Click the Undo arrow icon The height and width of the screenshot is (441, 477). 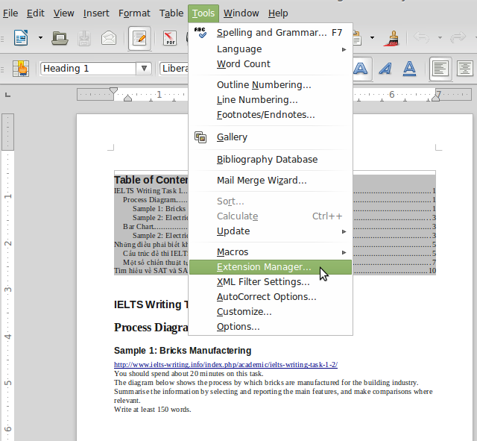(x=421, y=37)
